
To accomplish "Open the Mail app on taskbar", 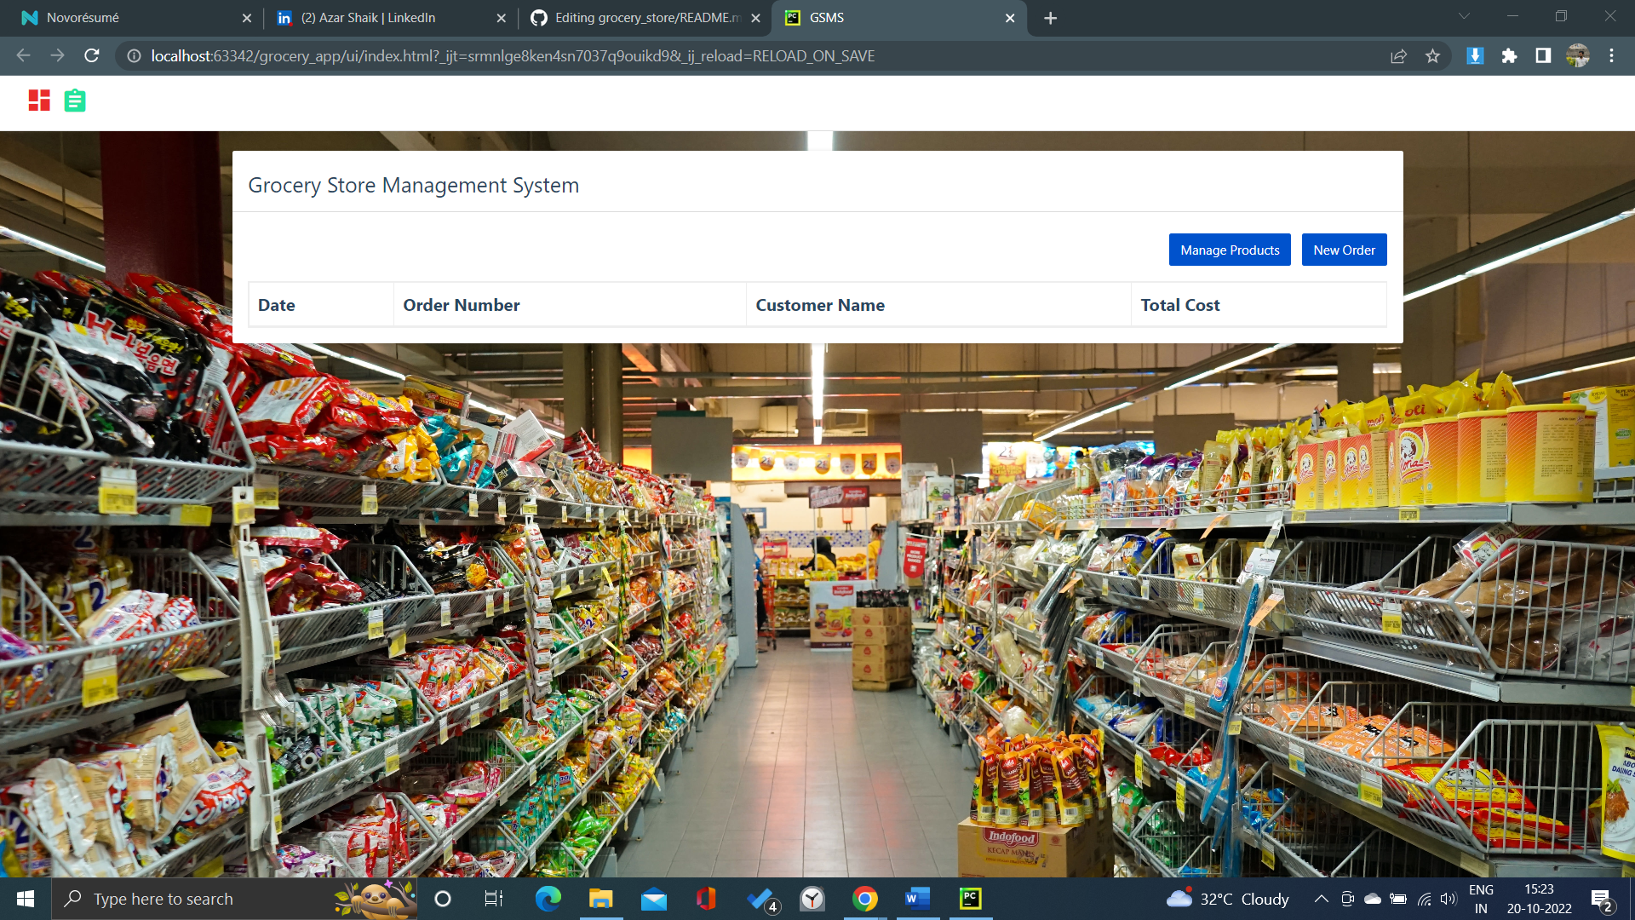I will (x=654, y=899).
